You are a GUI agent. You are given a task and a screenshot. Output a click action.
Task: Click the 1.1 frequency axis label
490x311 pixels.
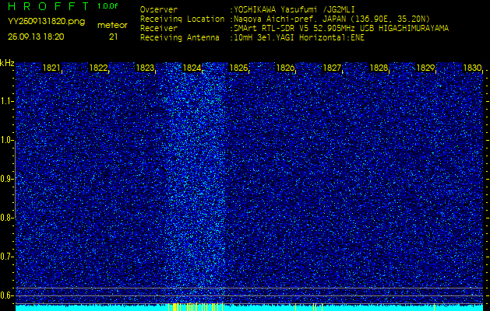6,101
